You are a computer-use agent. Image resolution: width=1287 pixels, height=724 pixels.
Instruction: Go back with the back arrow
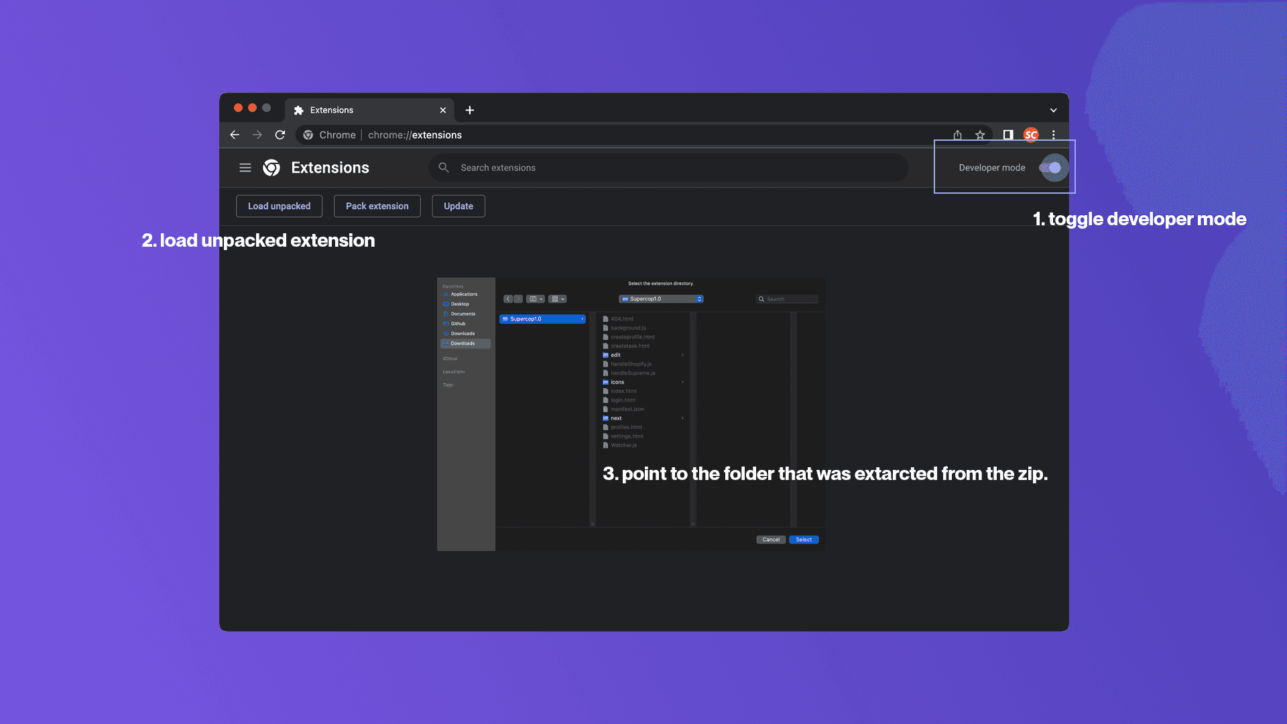point(235,135)
